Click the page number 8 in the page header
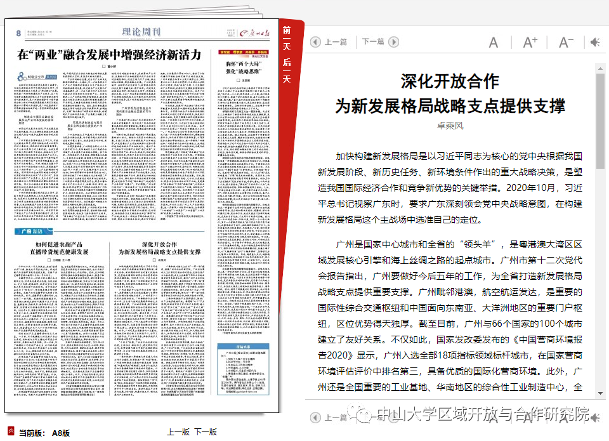The image size is (609, 441). [18, 33]
